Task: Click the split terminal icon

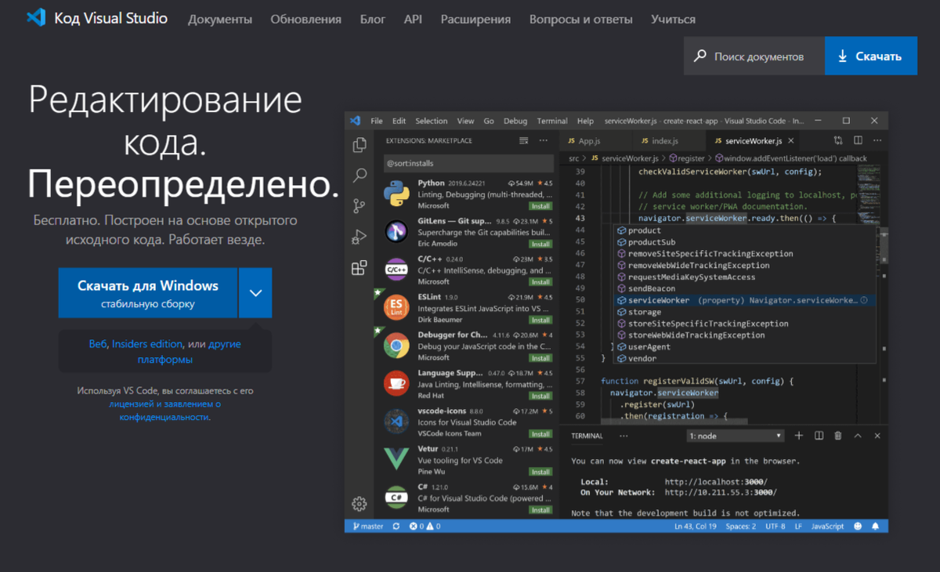Action: pyautogui.click(x=819, y=436)
